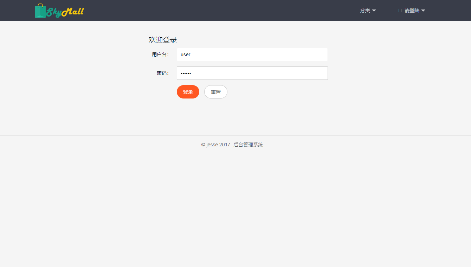Click the jesse 2017 copyright text
The width and height of the screenshot is (471, 267).
(x=218, y=145)
